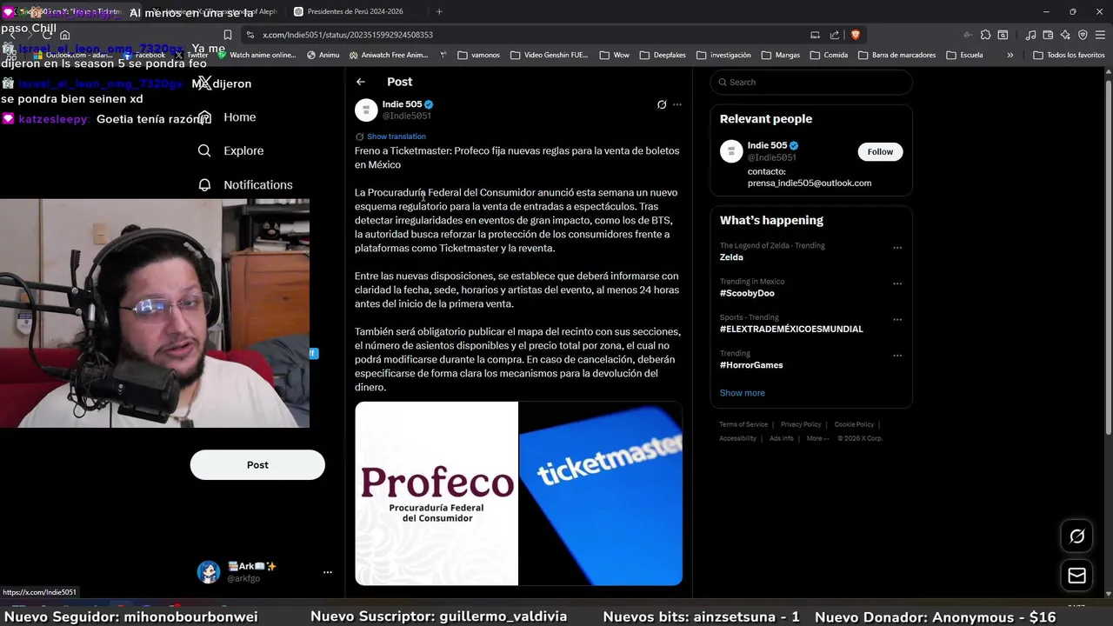Click Show more under What's happening

coord(742,393)
